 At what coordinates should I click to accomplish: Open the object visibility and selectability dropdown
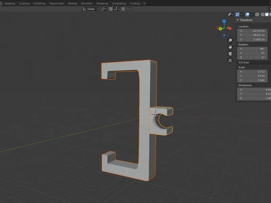(x=231, y=15)
